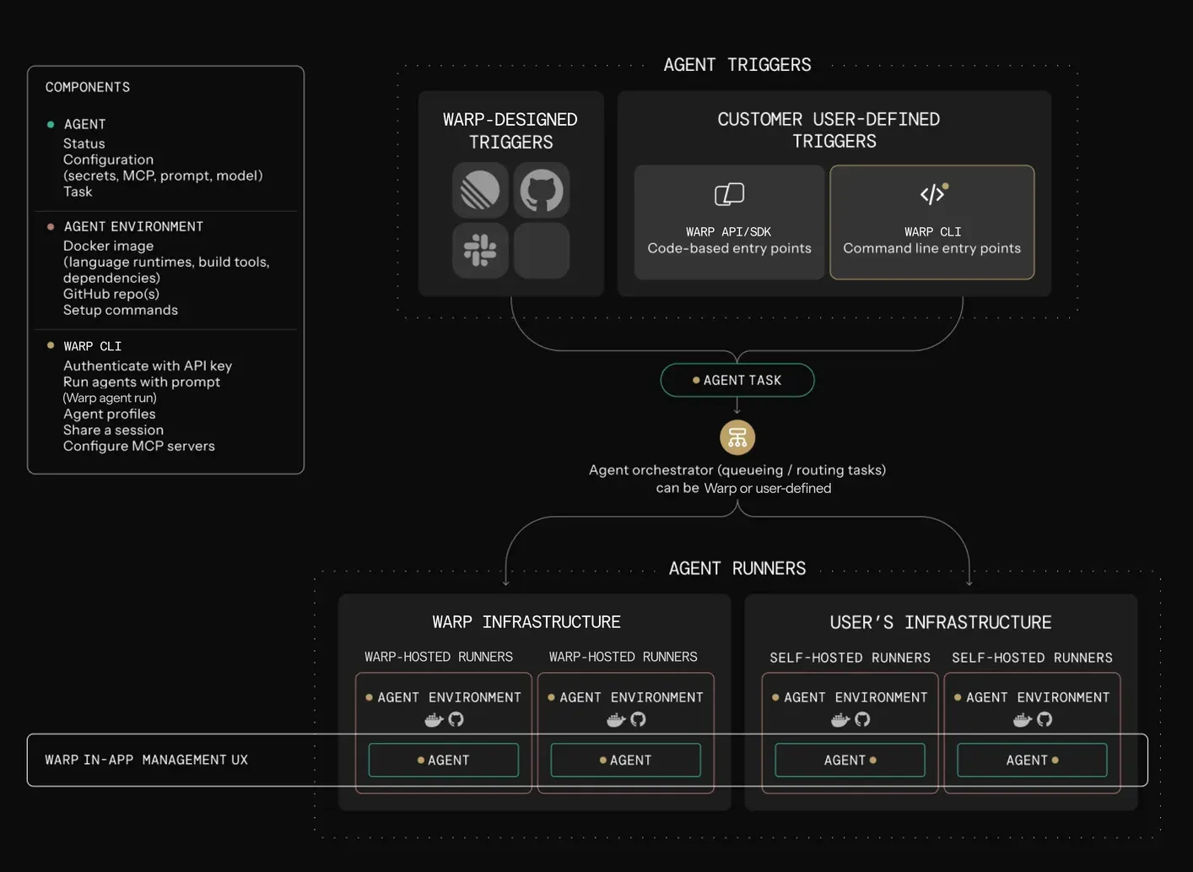Click Docker icon in first self-hosted runner

pyautogui.click(x=841, y=719)
